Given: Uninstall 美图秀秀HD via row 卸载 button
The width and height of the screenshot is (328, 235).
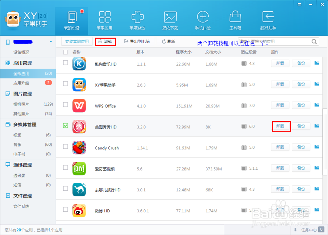Looking at the screenshot, I should (280, 126).
